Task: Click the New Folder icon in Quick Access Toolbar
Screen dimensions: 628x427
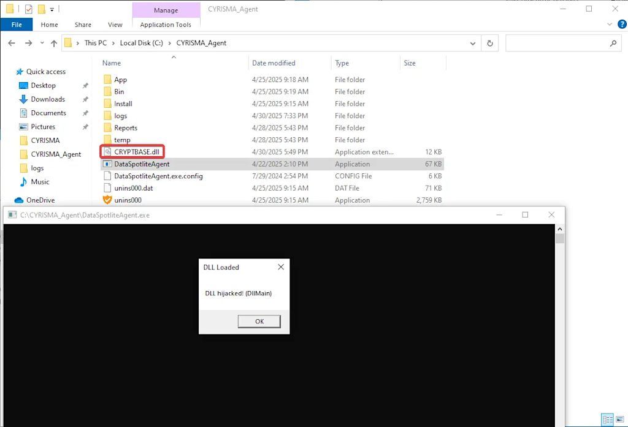Action: (42, 9)
